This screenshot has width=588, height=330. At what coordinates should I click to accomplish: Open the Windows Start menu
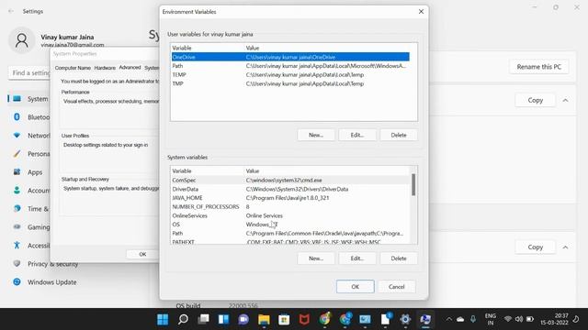(163, 319)
